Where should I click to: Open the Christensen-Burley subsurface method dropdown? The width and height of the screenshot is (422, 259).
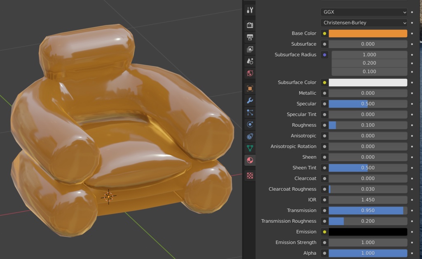click(364, 23)
